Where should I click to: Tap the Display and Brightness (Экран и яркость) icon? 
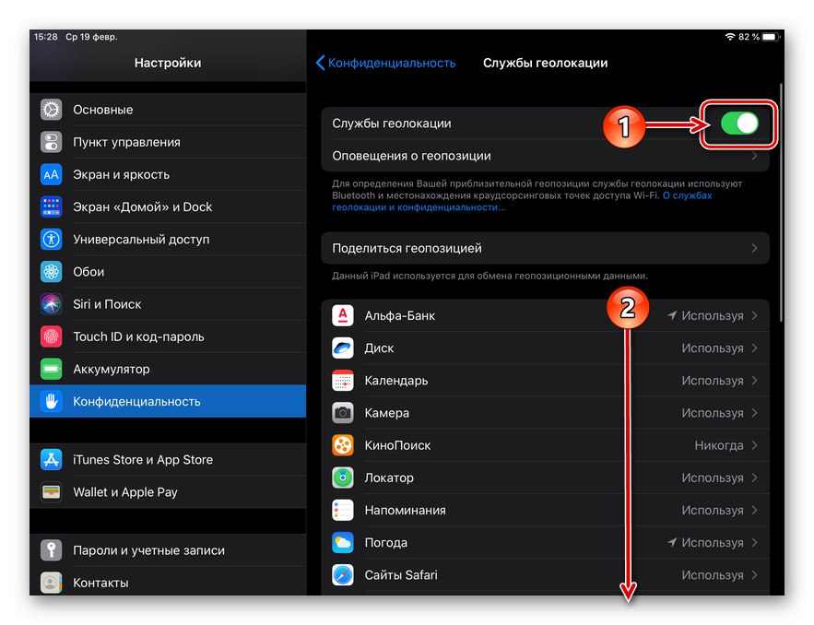tap(51, 174)
